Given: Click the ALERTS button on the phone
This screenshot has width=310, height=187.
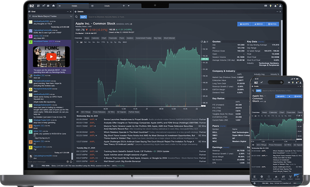Looking at the screenshot, I should [281, 96].
